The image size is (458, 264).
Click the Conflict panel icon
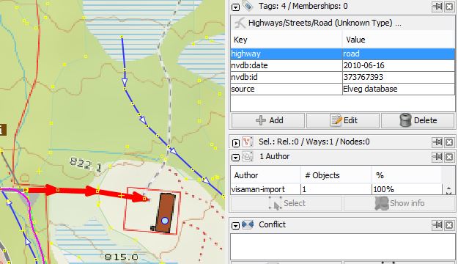[x=248, y=224]
